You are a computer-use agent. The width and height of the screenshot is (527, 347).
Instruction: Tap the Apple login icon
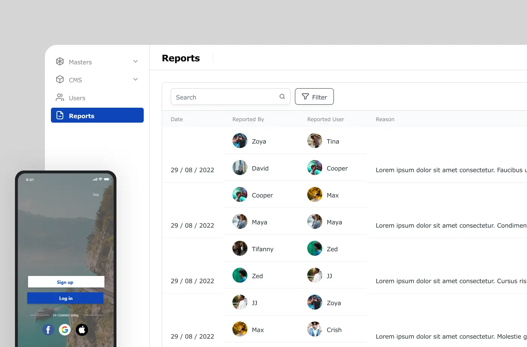pyautogui.click(x=82, y=329)
